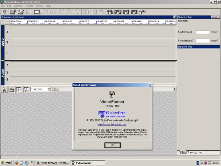Toggle the timeline ruler display button
Screen dimensions: 221x166
pyautogui.click(x=26, y=89)
